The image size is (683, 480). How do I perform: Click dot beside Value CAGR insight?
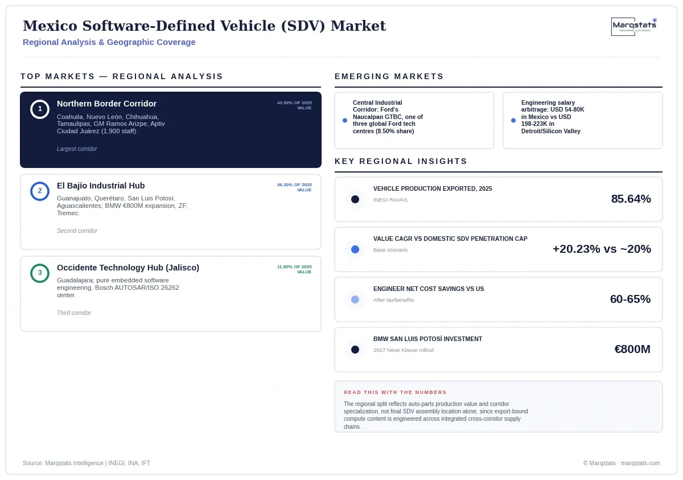click(355, 249)
